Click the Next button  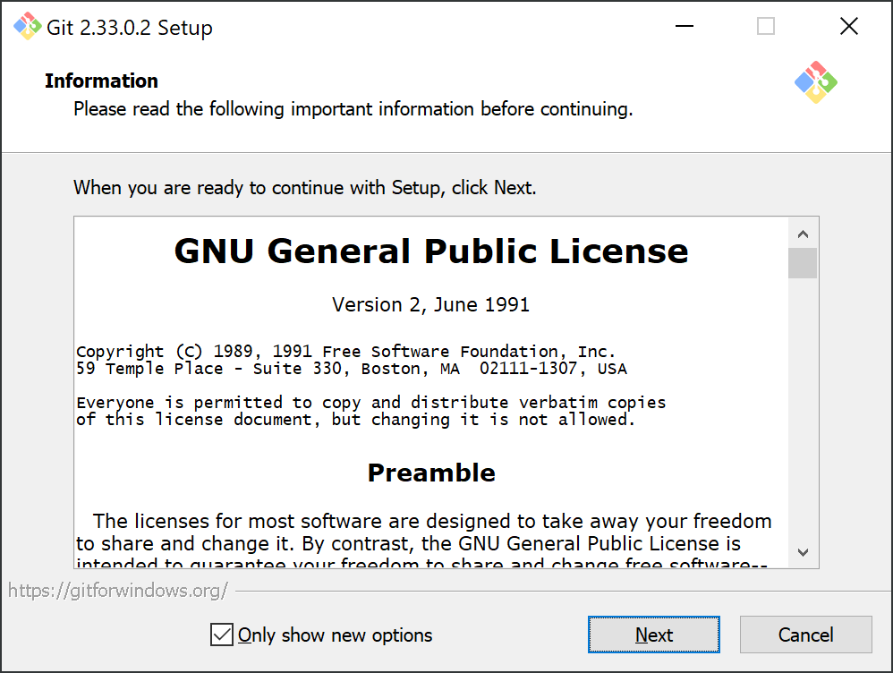point(653,635)
